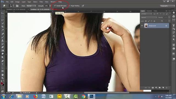Select the Path Selection tool
Image resolution: width=176 pixels, height=99 pixels.
click(2, 68)
